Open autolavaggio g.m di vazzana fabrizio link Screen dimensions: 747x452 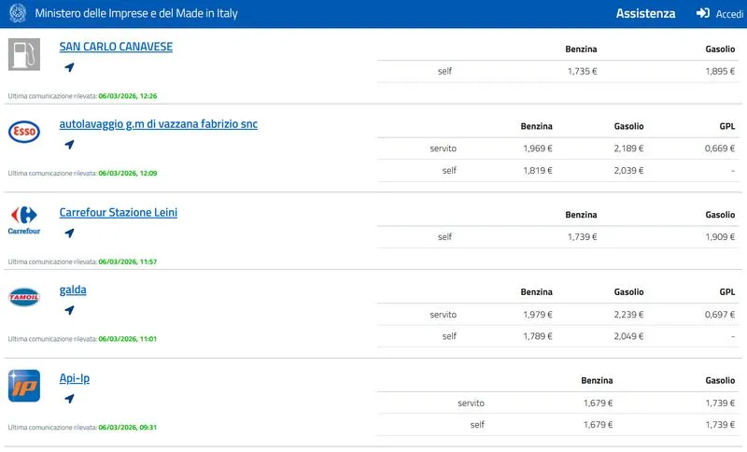click(x=158, y=124)
